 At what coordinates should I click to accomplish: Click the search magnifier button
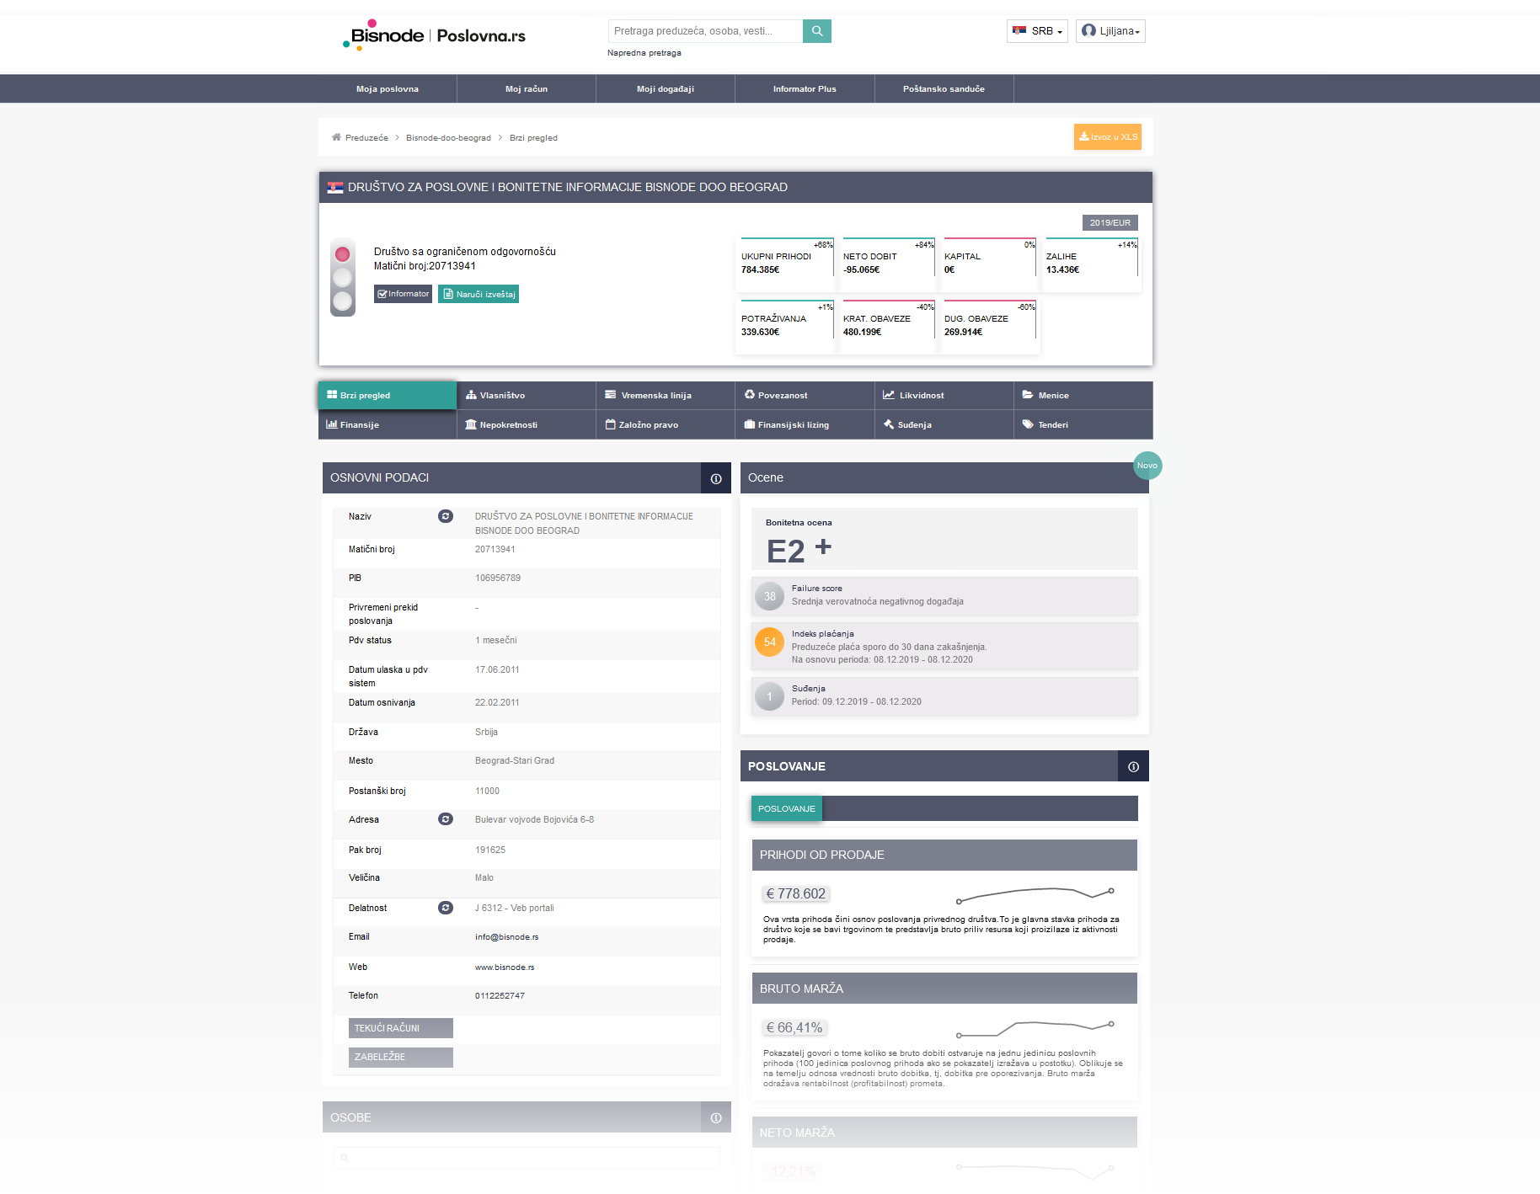point(816,31)
